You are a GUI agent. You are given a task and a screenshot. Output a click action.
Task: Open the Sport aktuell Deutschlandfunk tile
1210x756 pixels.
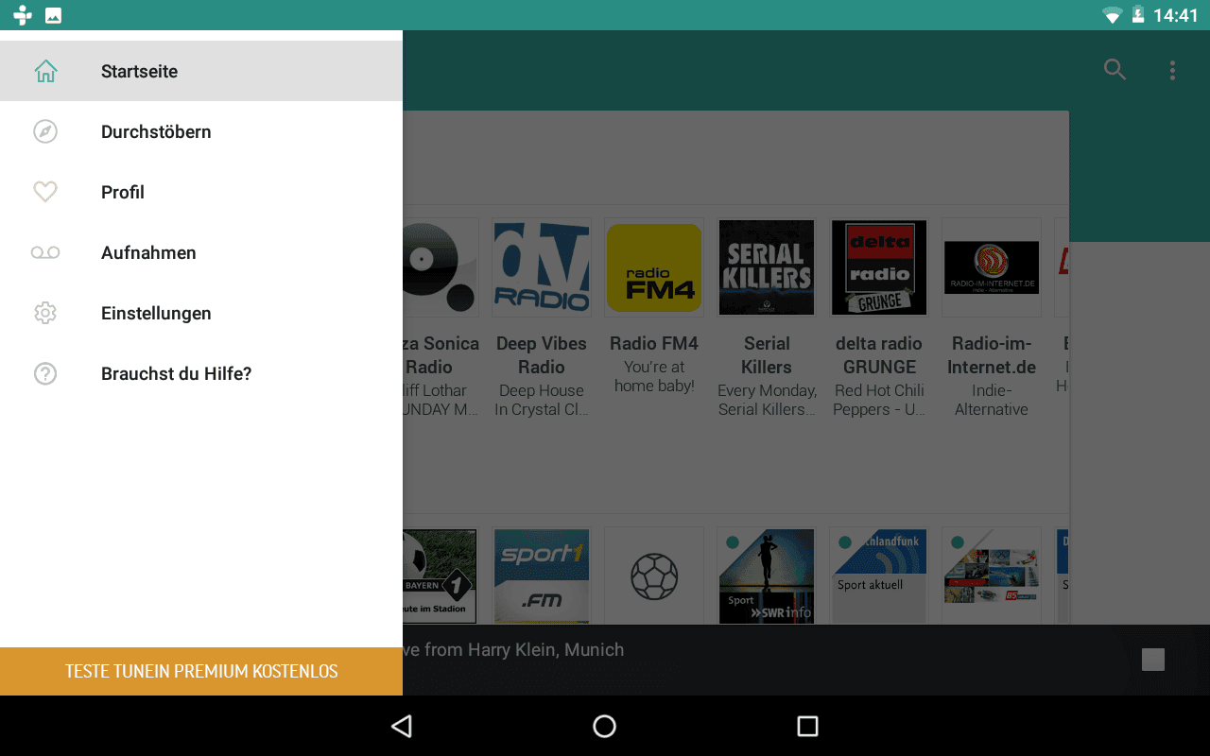tap(879, 576)
